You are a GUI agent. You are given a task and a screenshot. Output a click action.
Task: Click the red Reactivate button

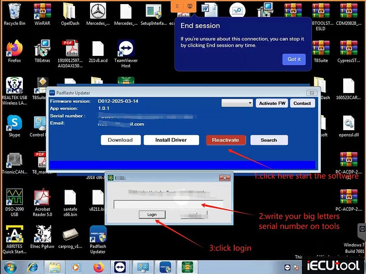226,140
